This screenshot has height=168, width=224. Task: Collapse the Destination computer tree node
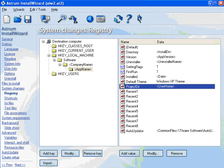[43, 41]
